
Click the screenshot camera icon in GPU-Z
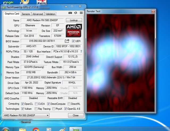pos(70,13)
